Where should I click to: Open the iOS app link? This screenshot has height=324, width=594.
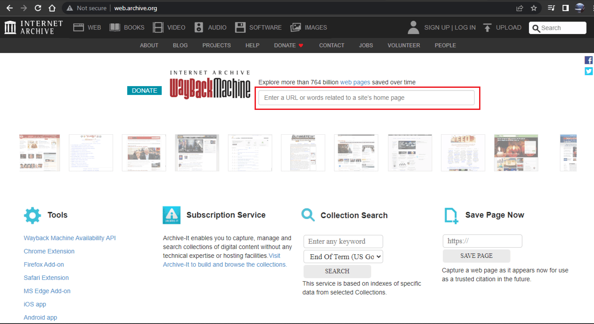tap(35, 304)
